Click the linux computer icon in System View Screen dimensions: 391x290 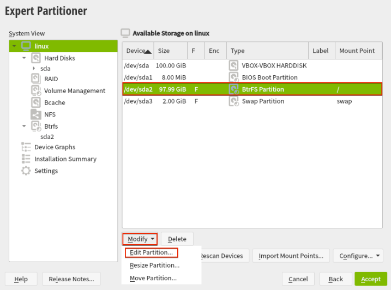tap(26, 46)
